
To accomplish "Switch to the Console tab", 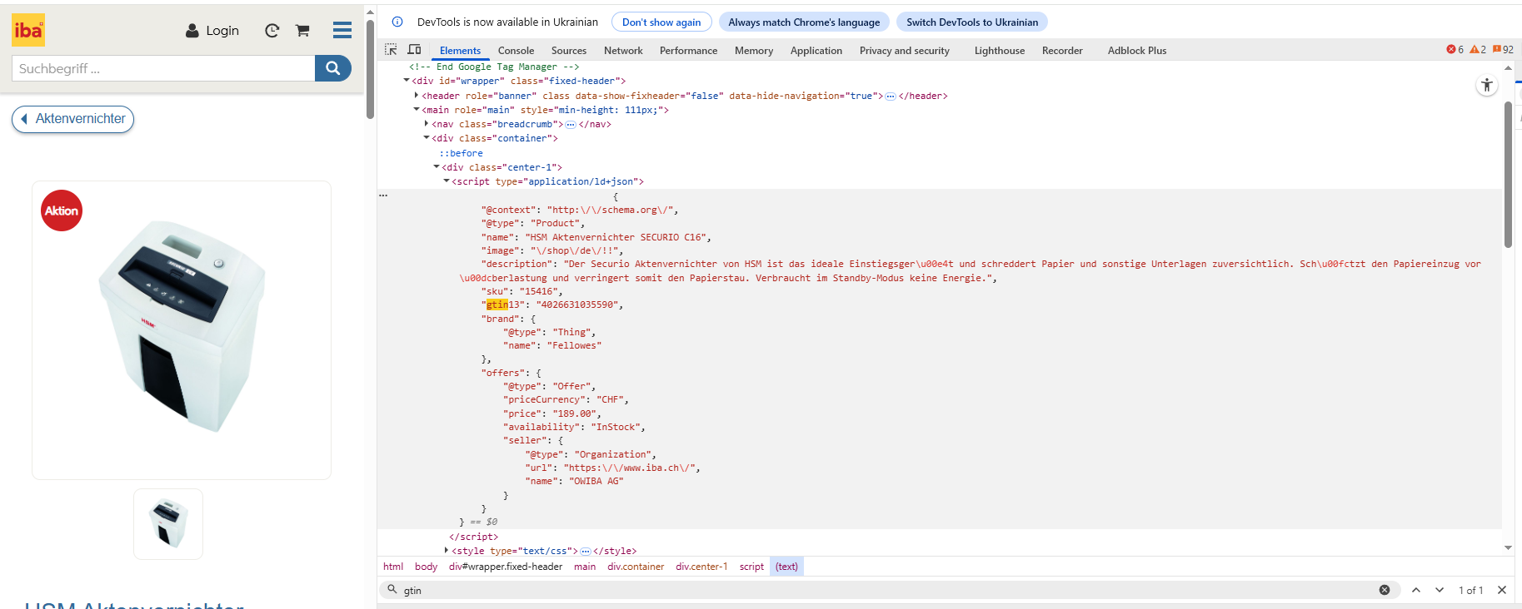I will (516, 51).
